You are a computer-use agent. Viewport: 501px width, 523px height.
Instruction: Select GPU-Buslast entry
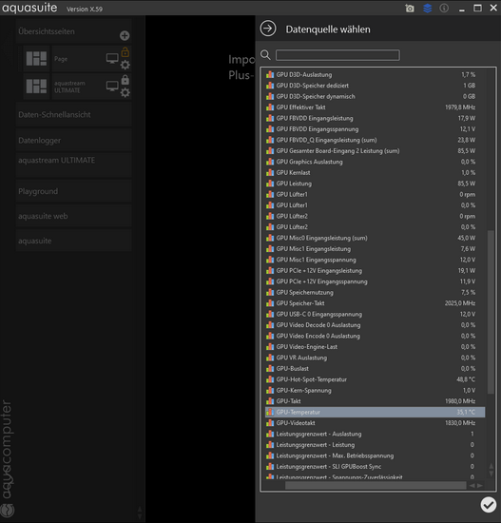375,369
